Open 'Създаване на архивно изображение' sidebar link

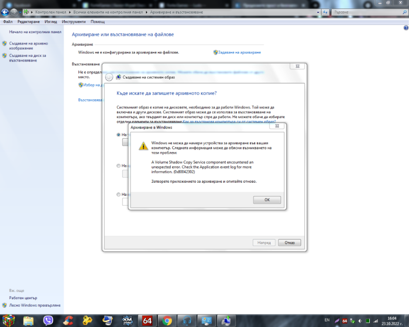click(x=28, y=46)
